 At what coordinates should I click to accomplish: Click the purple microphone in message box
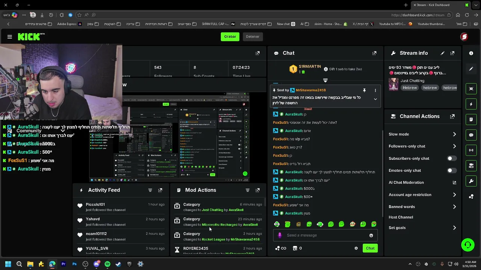tap(280, 235)
